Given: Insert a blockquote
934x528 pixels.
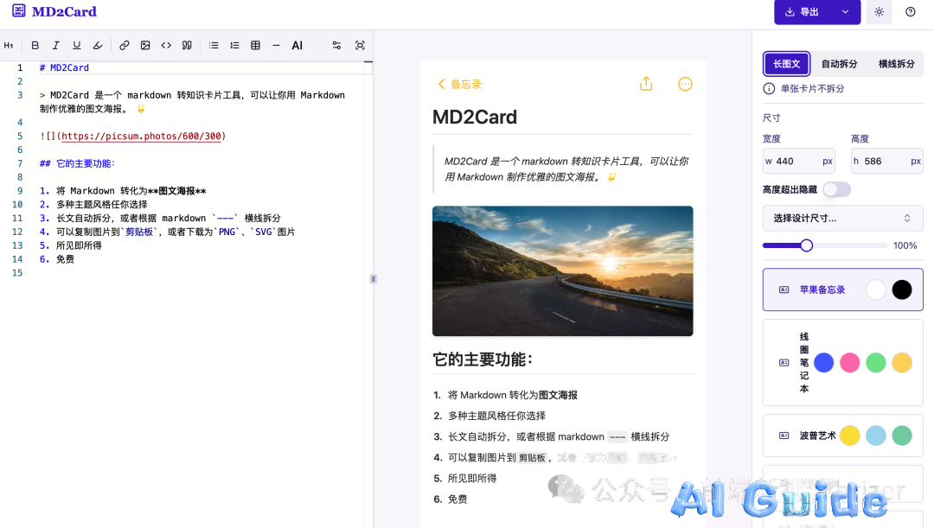Looking at the screenshot, I should click(x=187, y=45).
